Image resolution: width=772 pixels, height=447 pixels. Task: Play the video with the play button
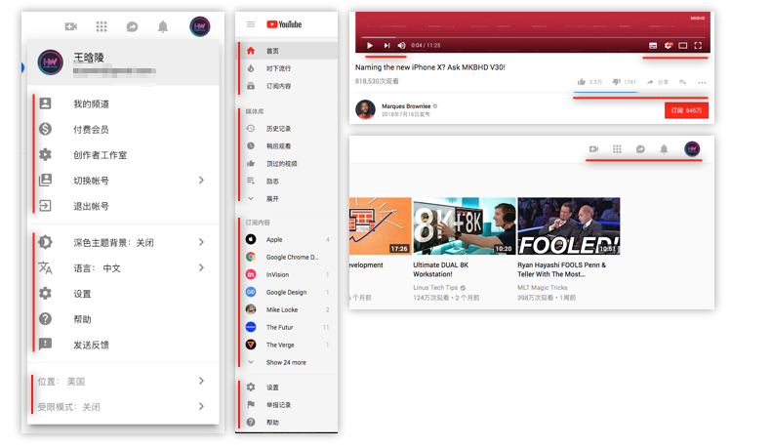[370, 45]
